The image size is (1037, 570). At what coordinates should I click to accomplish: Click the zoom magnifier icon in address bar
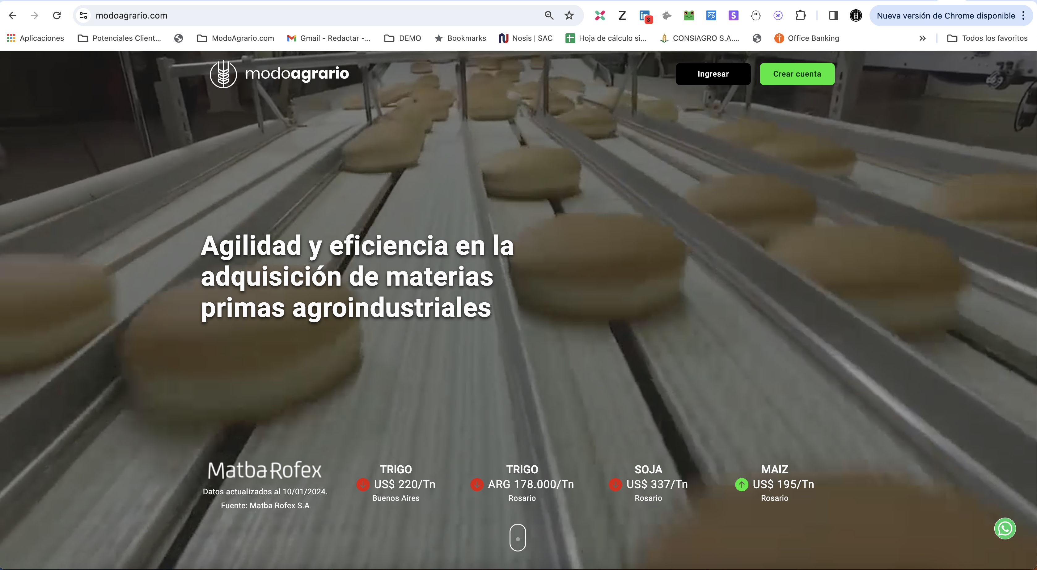click(549, 15)
